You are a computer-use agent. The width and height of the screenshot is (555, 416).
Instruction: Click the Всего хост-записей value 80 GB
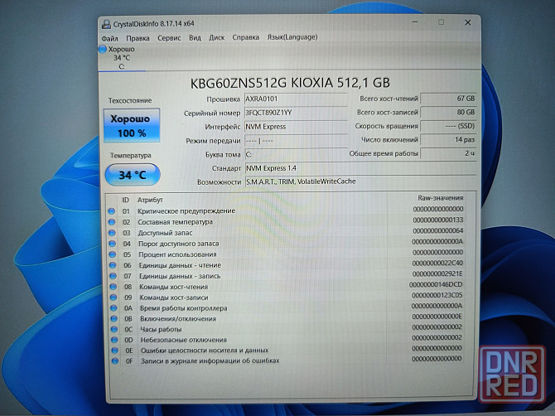pyautogui.click(x=448, y=112)
